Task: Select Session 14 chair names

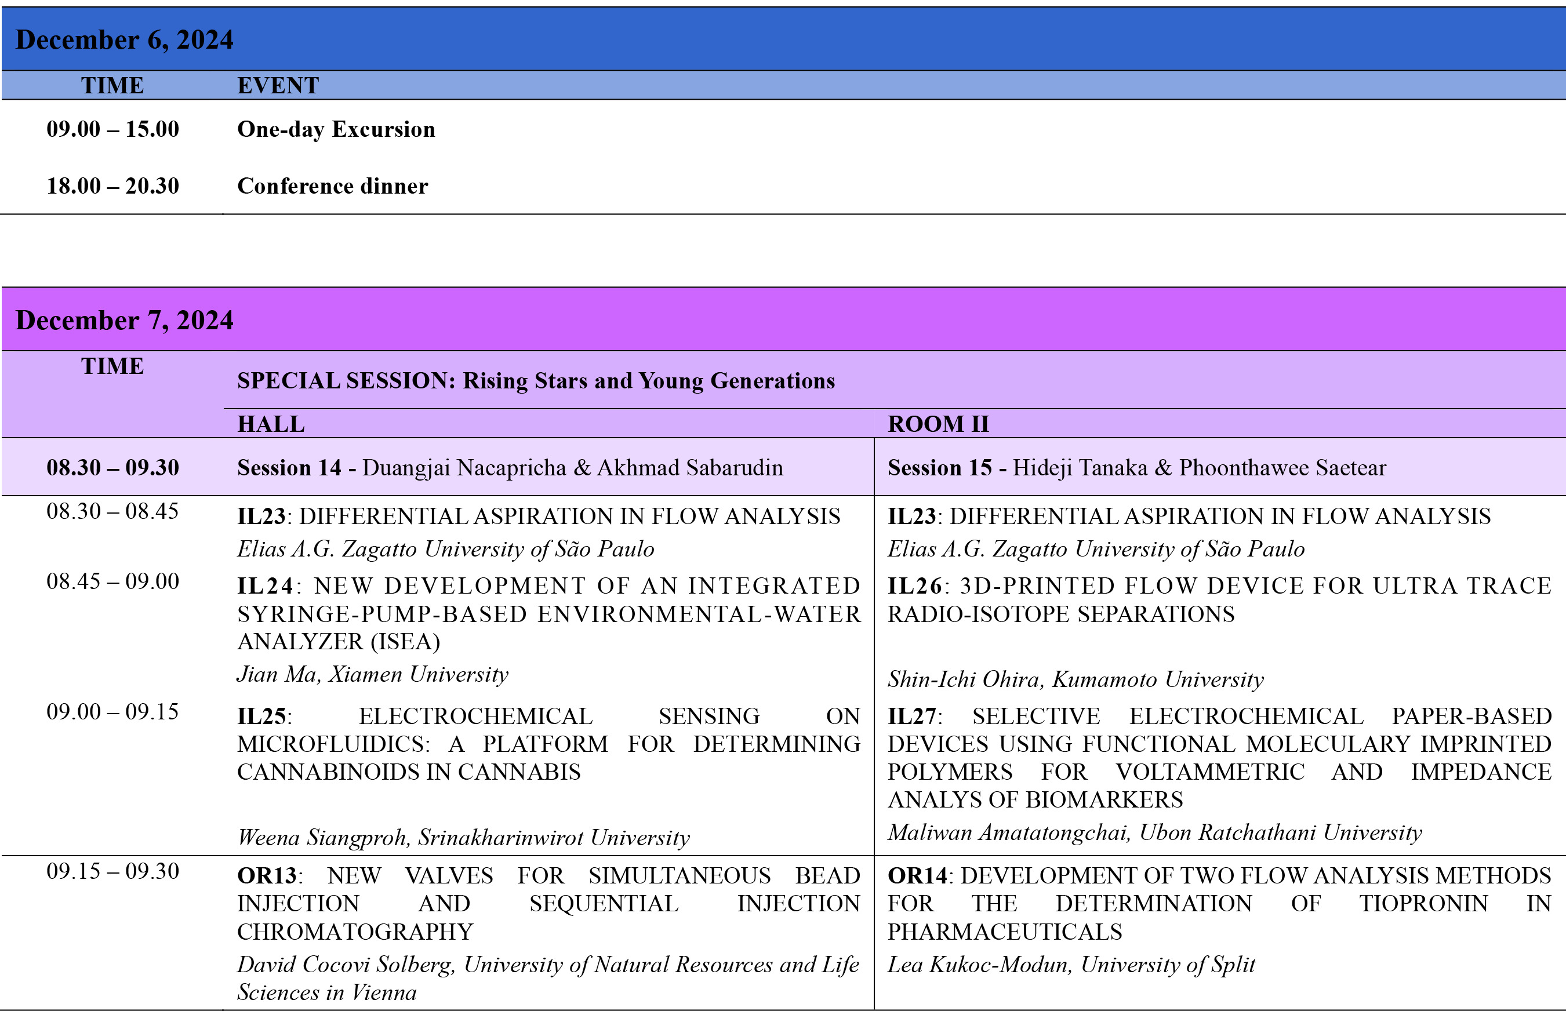Action: 573,467
